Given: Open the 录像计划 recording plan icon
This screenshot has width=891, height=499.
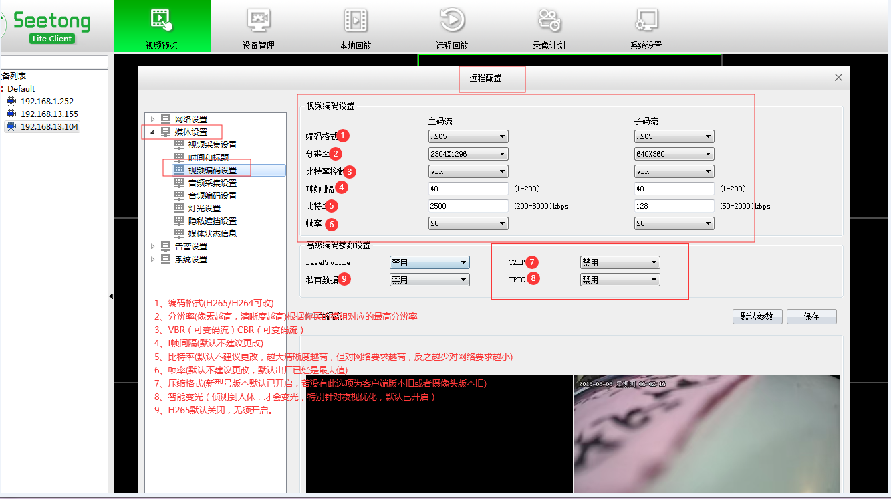Looking at the screenshot, I should pyautogui.click(x=549, y=27).
